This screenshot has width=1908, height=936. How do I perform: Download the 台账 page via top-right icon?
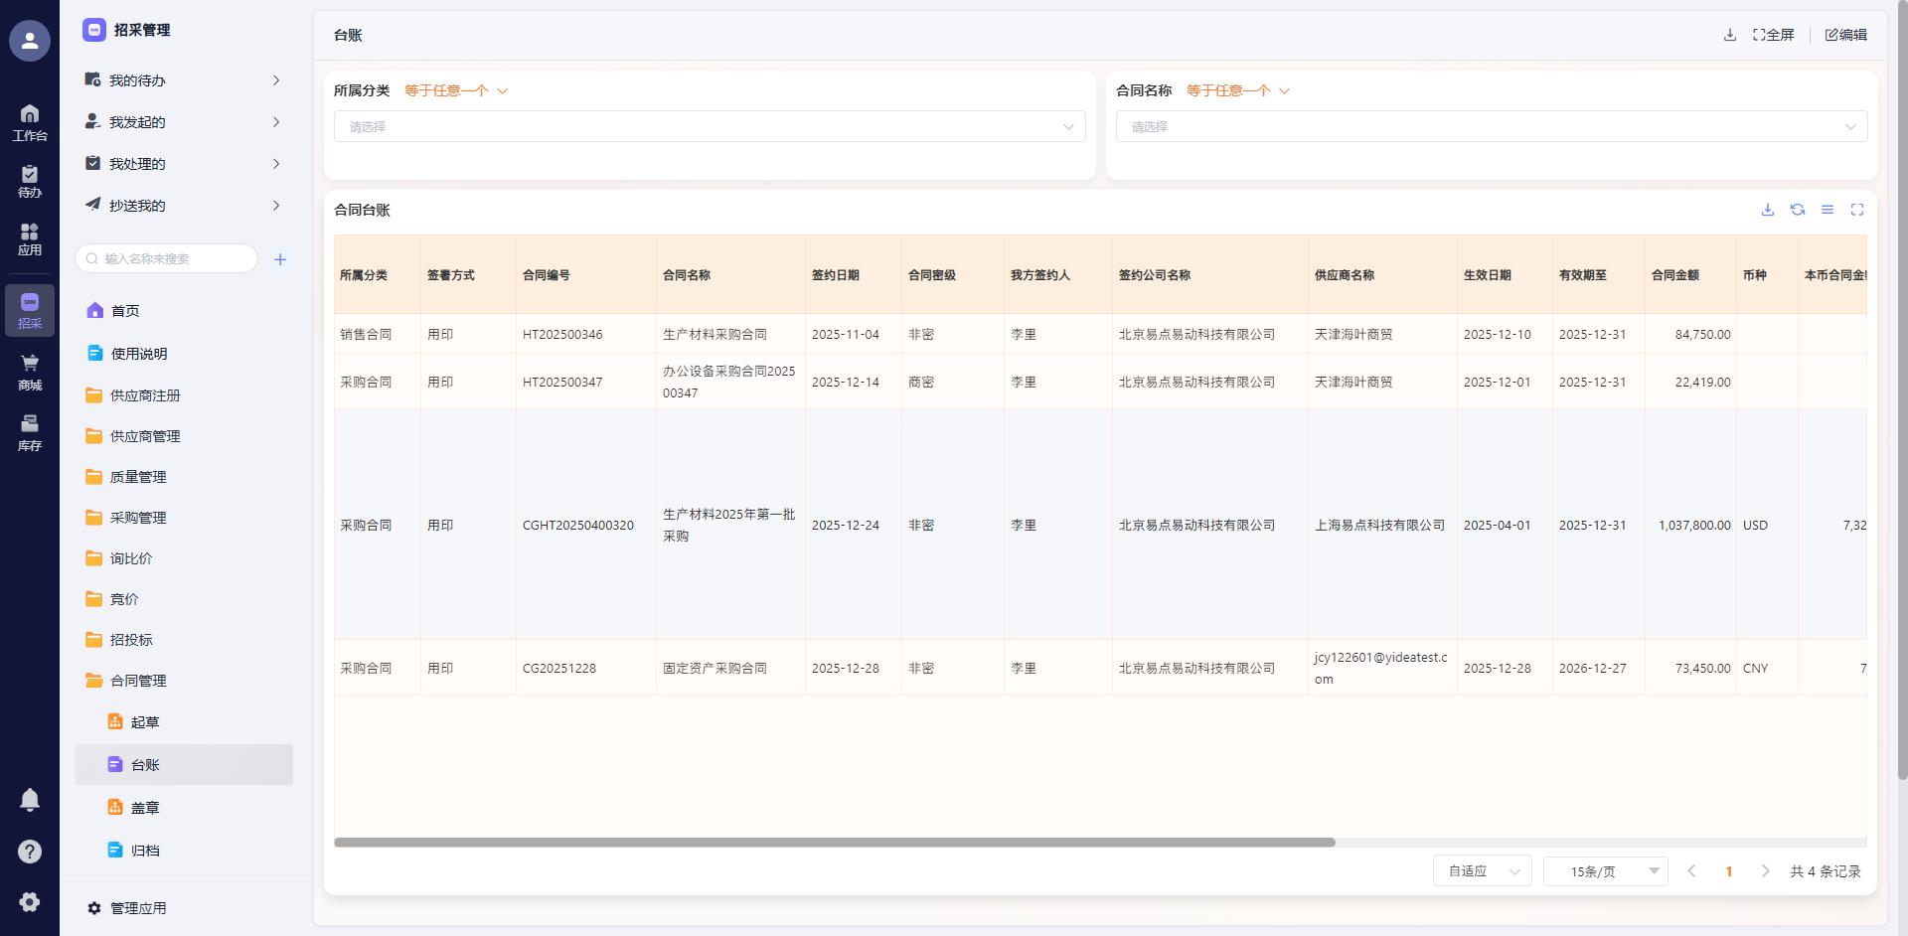(x=1730, y=35)
